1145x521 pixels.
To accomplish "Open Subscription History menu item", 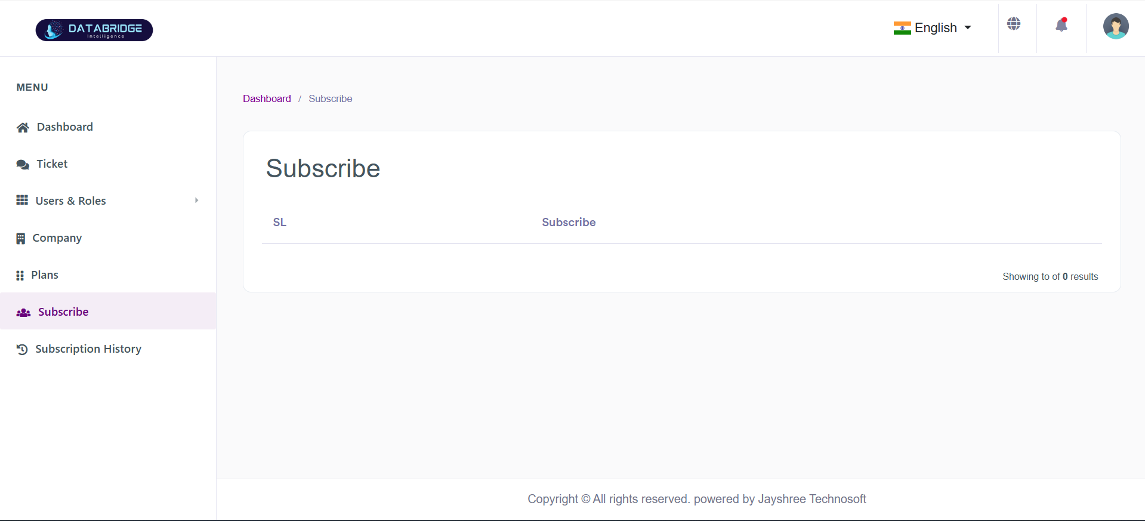I will [x=88, y=349].
